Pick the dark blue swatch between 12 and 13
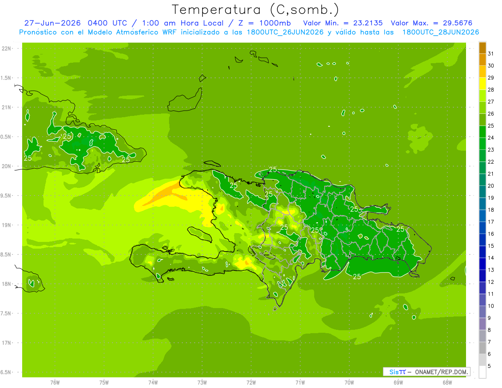This screenshot has width=502, height=388. pos(482,276)
